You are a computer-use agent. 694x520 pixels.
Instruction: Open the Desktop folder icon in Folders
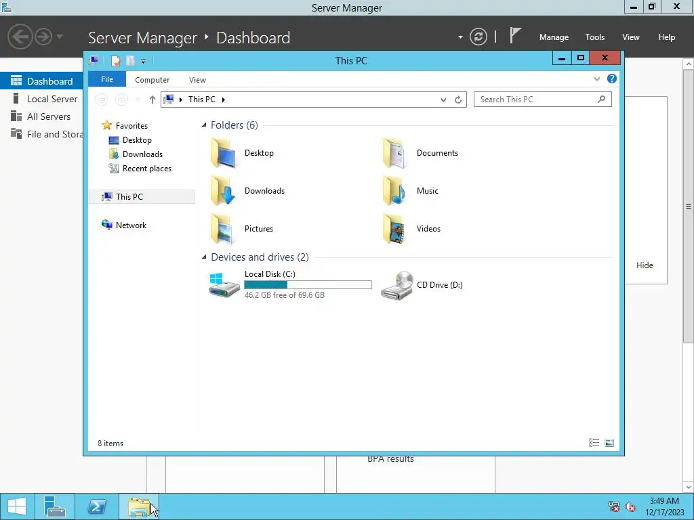(x=222, y=153)
